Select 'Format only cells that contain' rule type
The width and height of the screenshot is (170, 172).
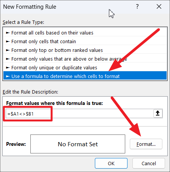(85, 42)
